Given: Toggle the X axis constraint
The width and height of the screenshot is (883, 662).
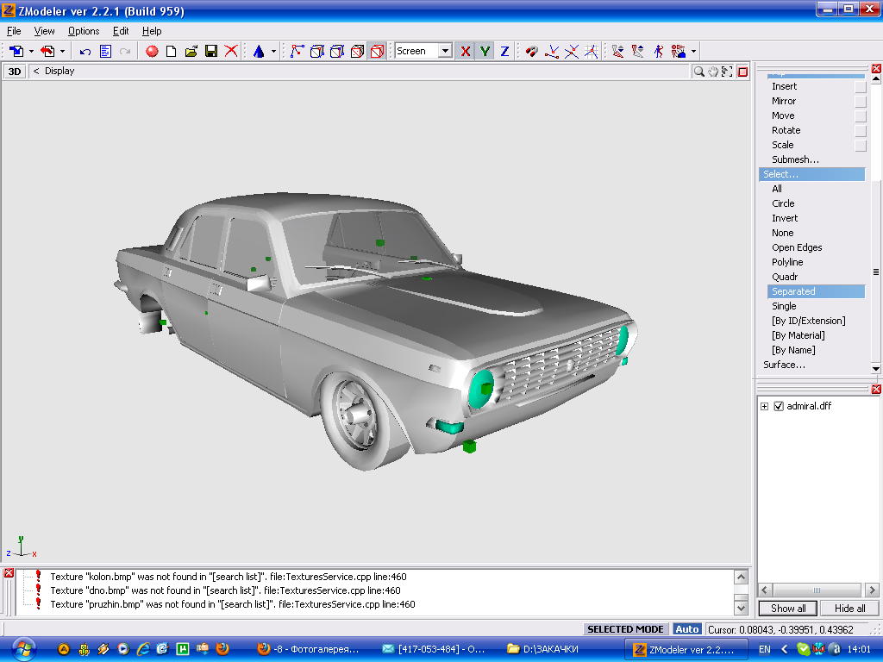Looking at the screenshot, I should (466, 52).
